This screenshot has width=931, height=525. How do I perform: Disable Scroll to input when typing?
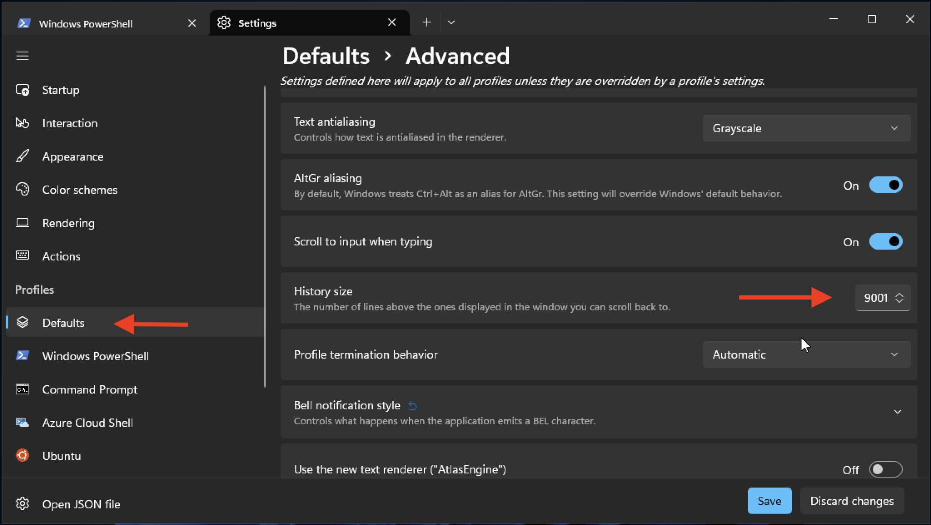885,242
